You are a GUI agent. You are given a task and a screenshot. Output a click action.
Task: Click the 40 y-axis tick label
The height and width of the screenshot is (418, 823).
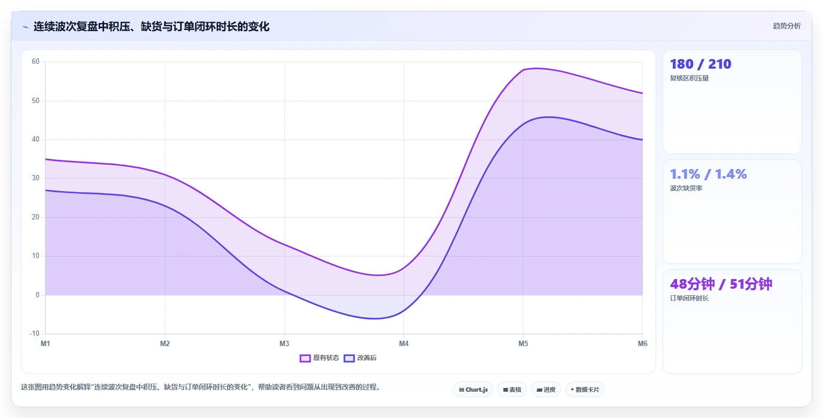coord(36,140)
